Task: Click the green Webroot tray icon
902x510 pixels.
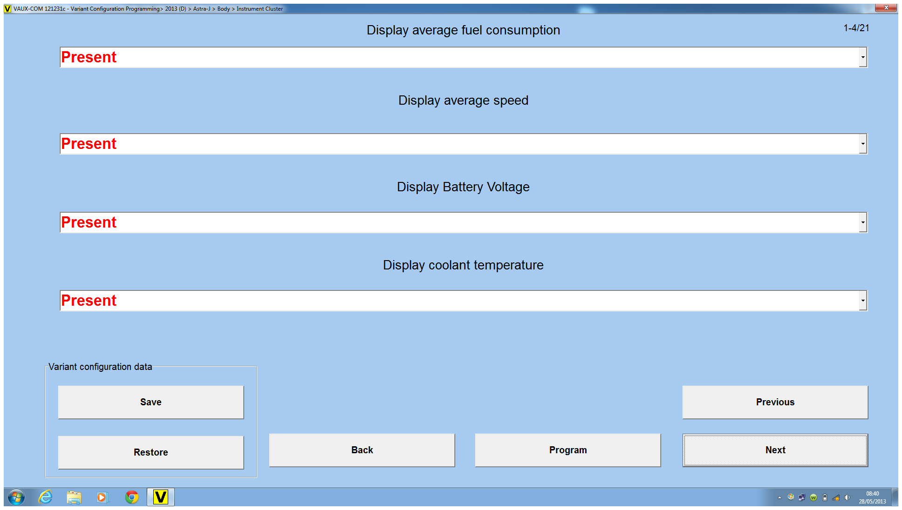Action: pyautogui.click(x=813, y=497)
